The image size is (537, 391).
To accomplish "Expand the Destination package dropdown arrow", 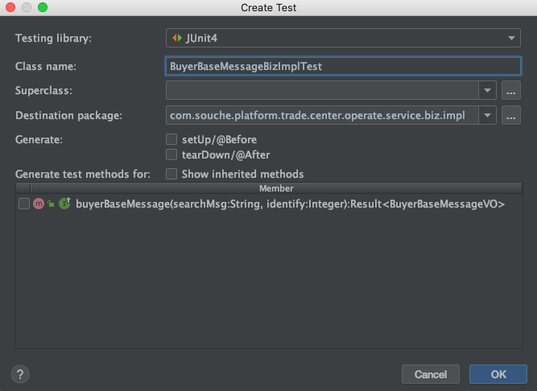I will click(486, 116).
